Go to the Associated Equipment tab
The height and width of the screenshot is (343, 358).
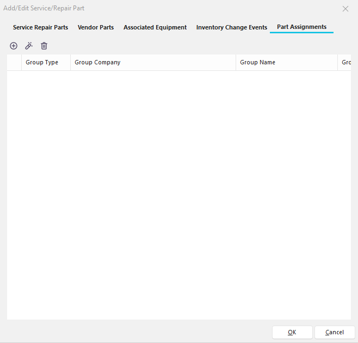[x=155, y=27]
